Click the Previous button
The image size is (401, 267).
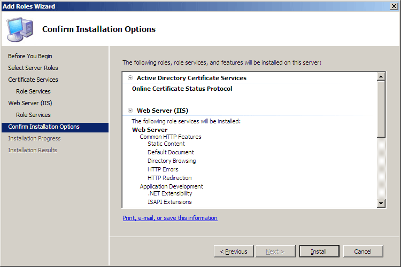234,252
